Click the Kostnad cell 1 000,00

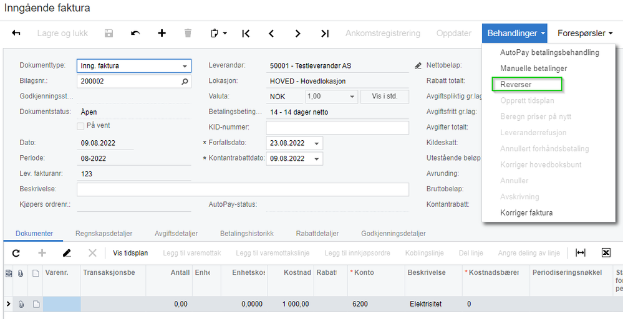click(x=290, y=304)
